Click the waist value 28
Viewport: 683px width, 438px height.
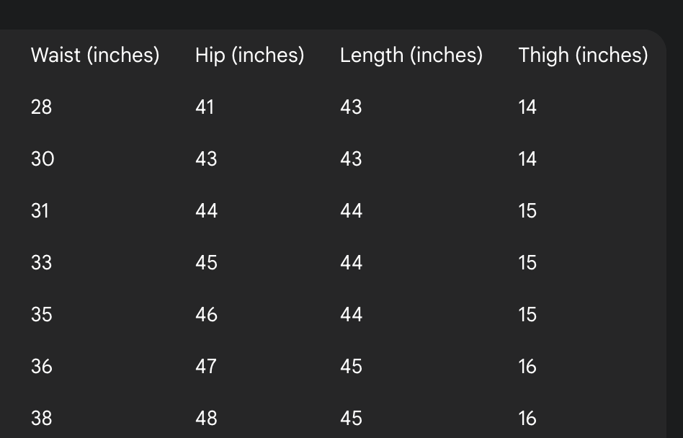tap(41, 107)
